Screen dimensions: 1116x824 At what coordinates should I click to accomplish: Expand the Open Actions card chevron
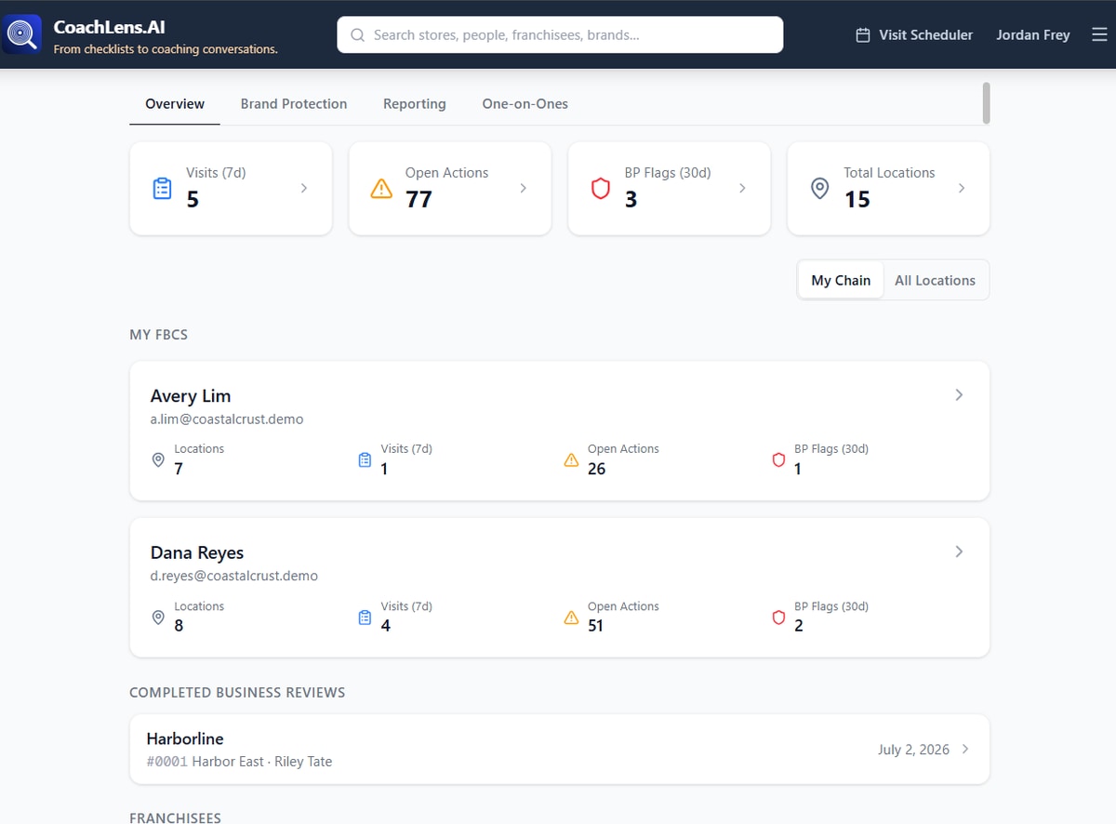coord(523,188)
